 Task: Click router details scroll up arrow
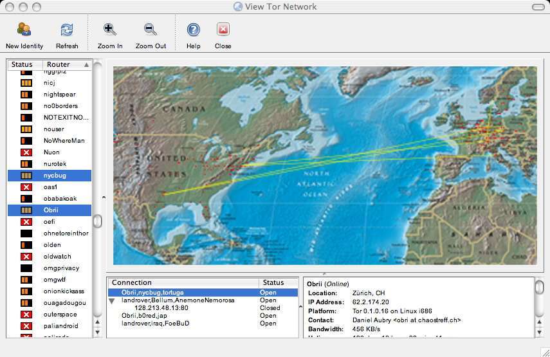(540, 322)
